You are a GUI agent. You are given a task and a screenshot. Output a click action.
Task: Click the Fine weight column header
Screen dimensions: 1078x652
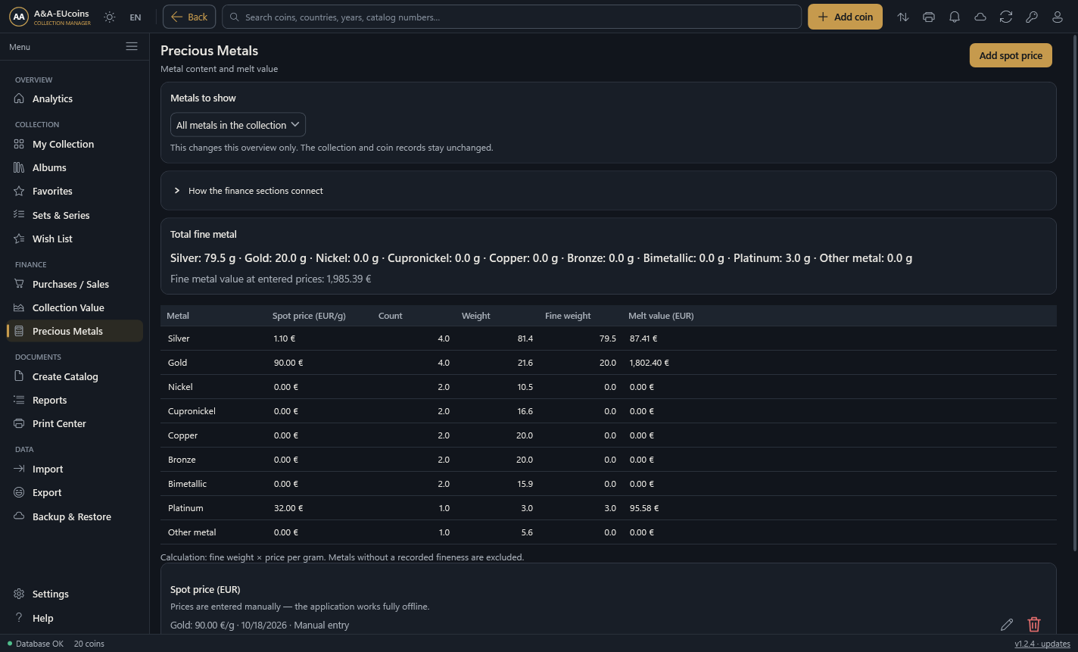tap(568, 316)
